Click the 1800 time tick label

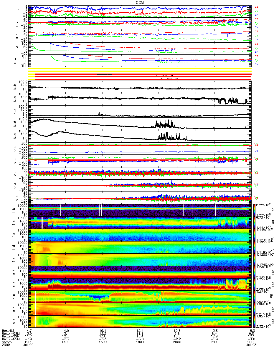tap(140, 342)
